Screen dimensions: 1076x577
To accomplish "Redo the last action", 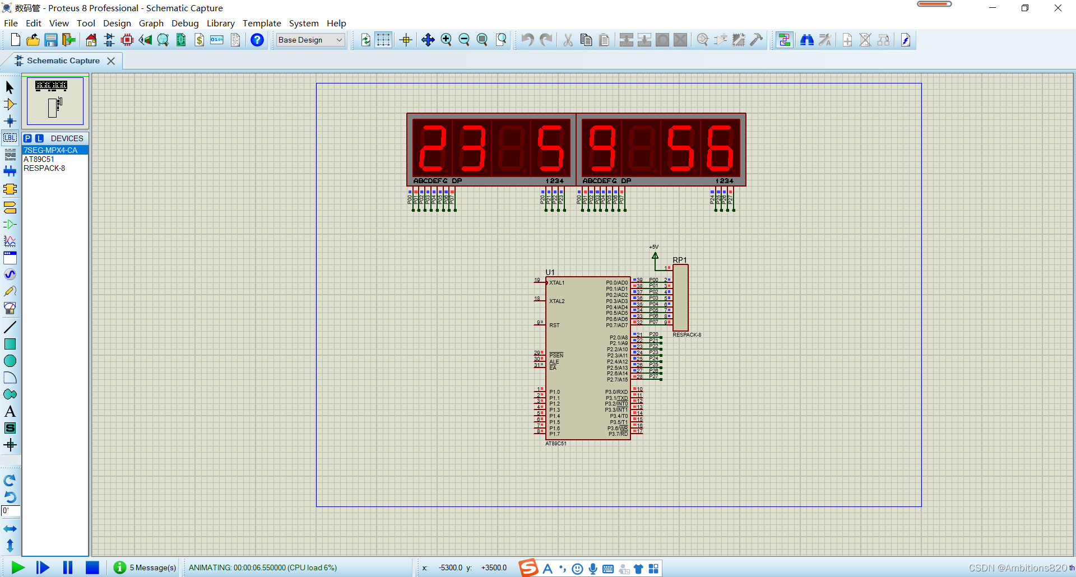I will [x=546, y=40].
